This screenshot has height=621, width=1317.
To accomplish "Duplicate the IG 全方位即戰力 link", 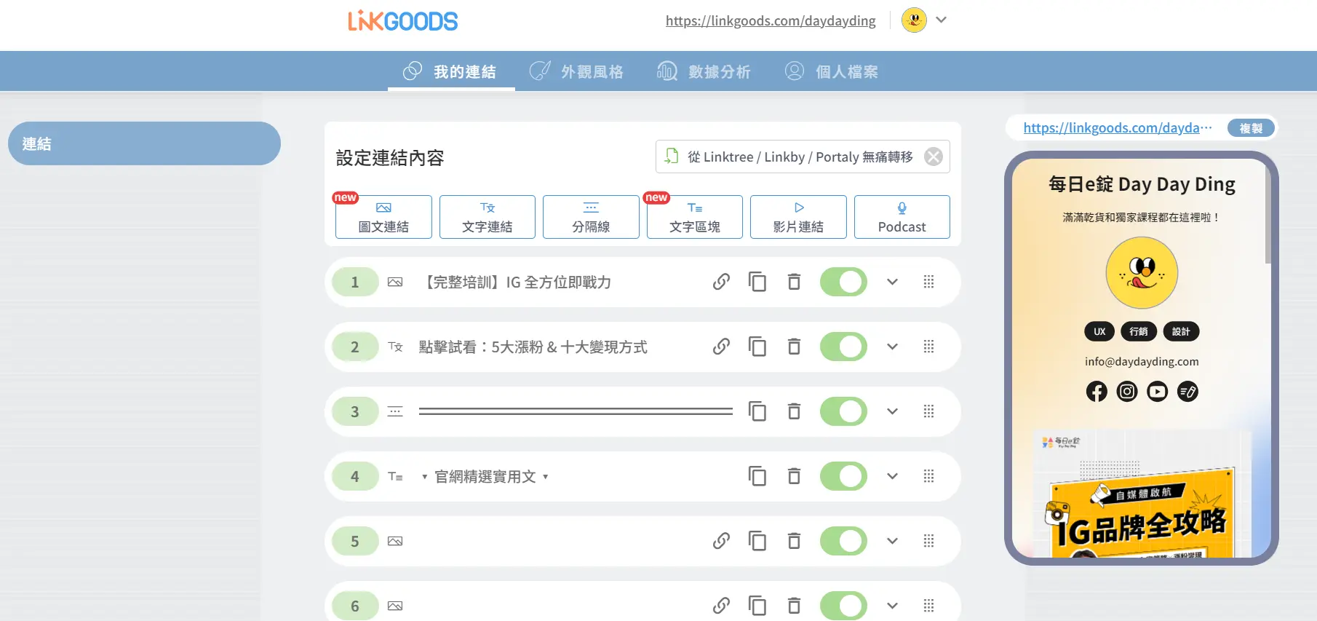I will click(757, 282).
